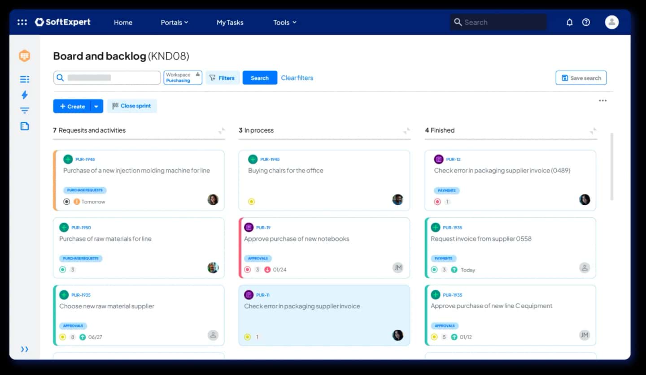Go to My Tasks
The width and height of the screenshot is (646, 375).
[230, 22]
